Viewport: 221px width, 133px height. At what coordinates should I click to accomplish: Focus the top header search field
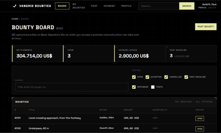[159, 6]
